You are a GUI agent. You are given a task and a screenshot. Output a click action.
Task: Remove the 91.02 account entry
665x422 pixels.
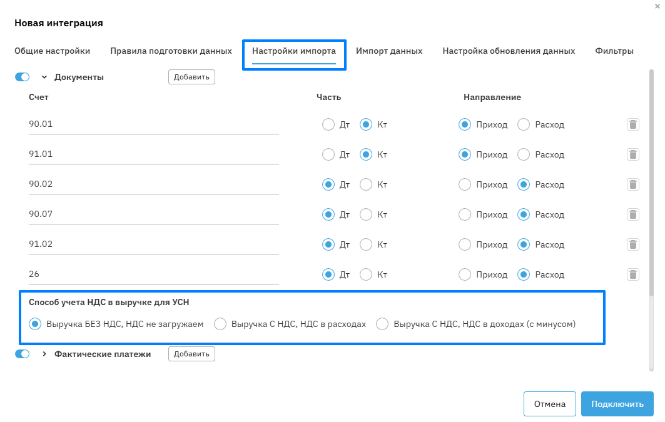pos(633,244)
